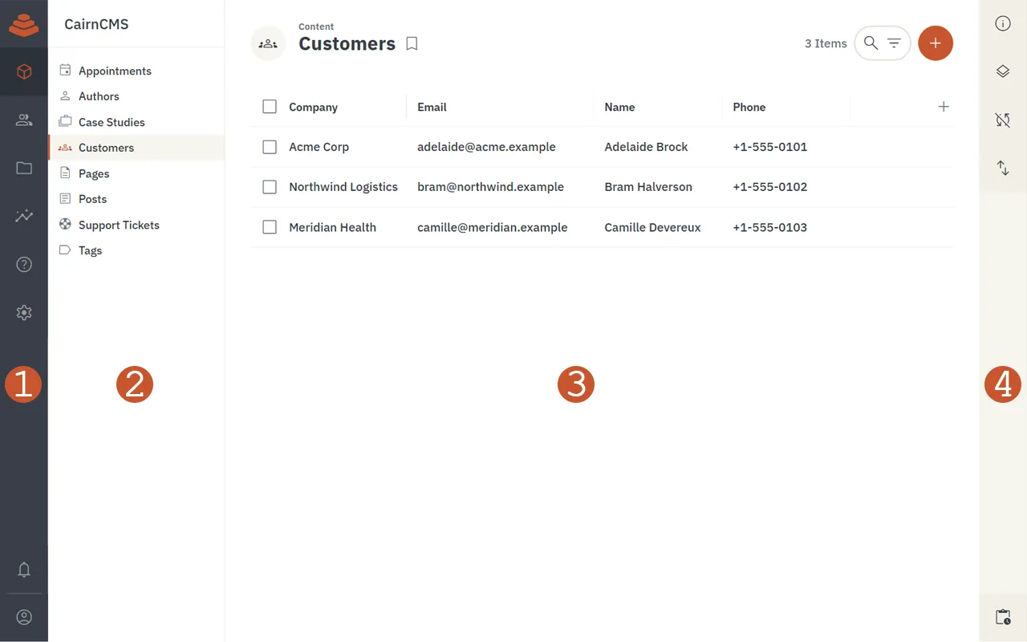Check the Northwind Logistics row checkbox

click(270, 187)
